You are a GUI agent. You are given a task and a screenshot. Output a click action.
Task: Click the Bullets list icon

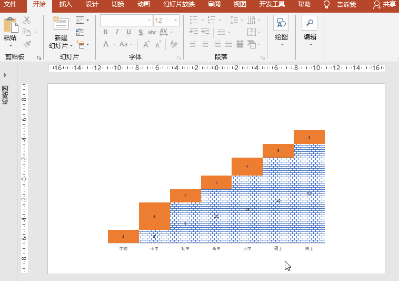(193, 20)
